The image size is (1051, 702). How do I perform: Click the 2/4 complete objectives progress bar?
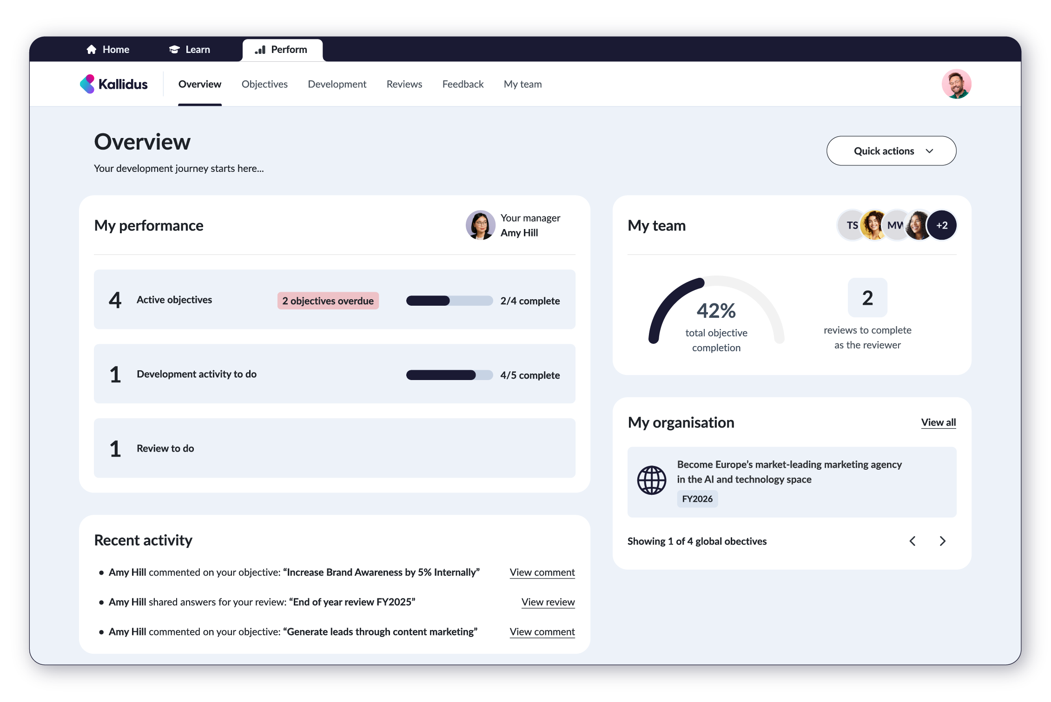click(449, 301)
